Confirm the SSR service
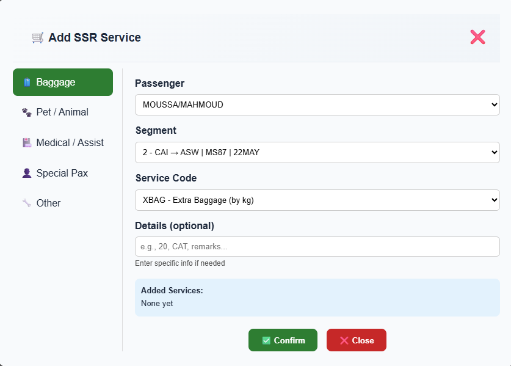This screenshot has width=511, height=366. coord(283,340)
